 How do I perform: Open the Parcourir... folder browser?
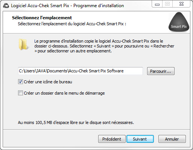point(161,71)
